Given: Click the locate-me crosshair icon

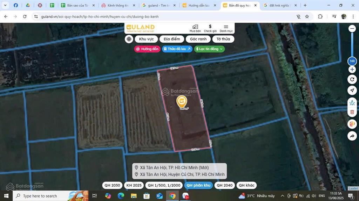Looking at the screenshot, I should 129,39.
